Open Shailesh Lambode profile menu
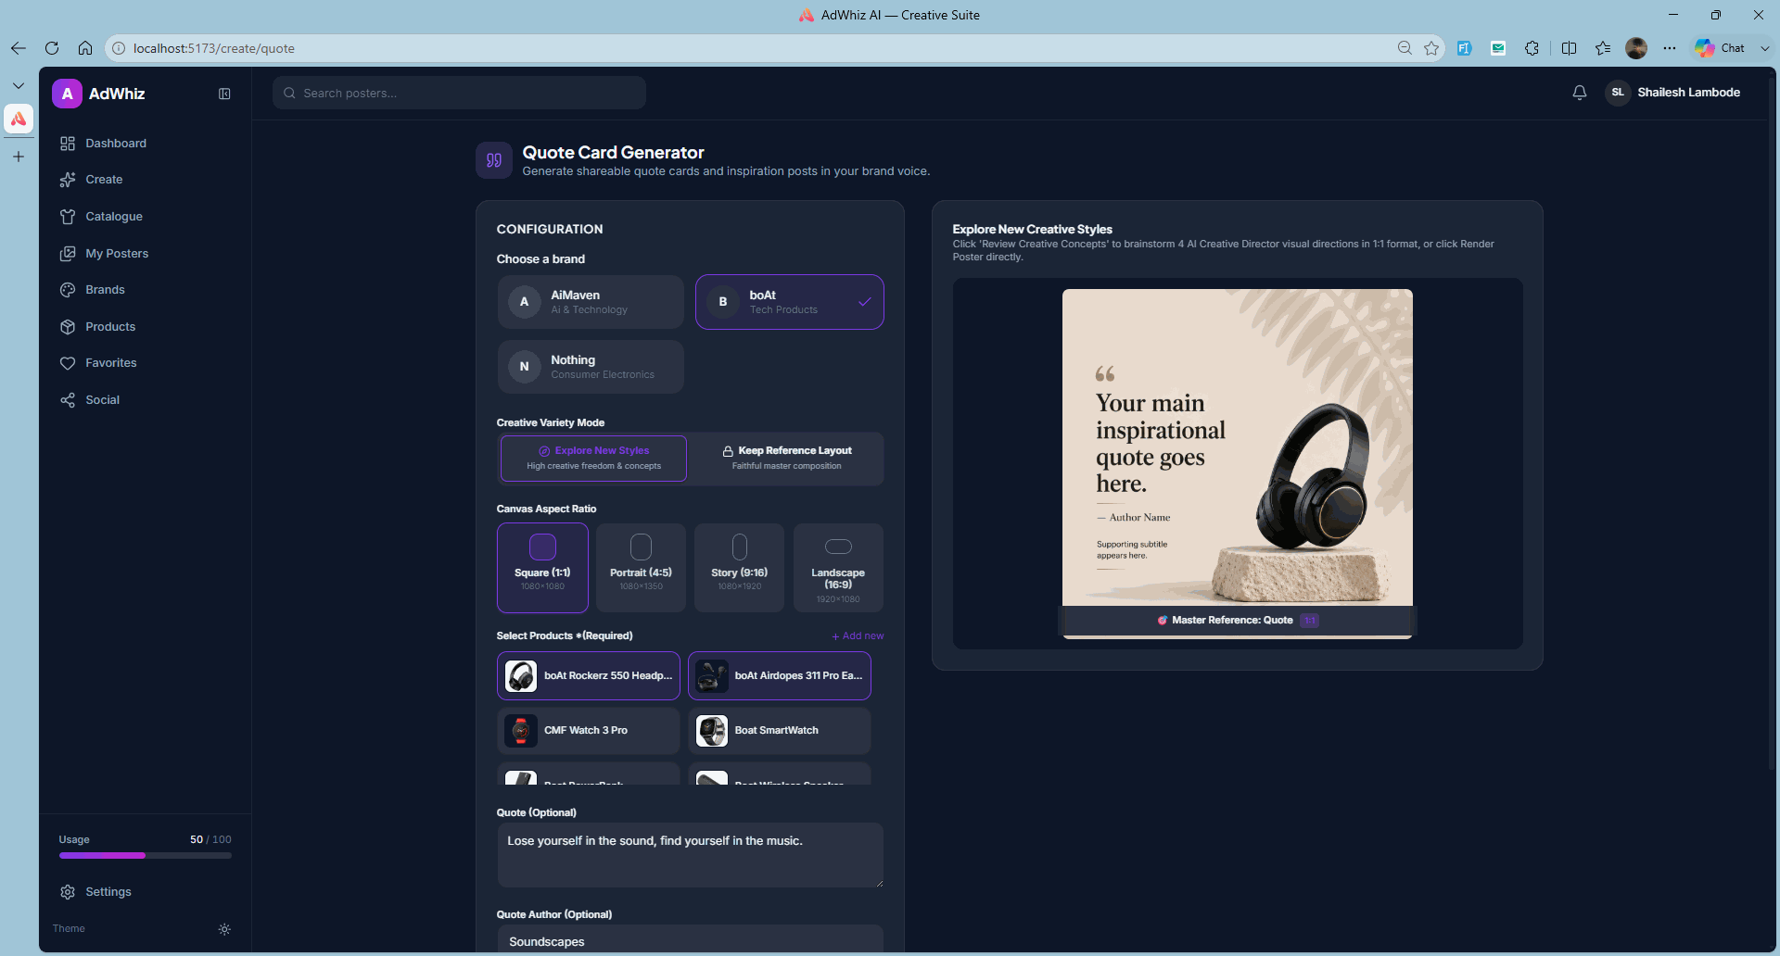This screenshot has width=1780, height=956. pos(1673,93)
